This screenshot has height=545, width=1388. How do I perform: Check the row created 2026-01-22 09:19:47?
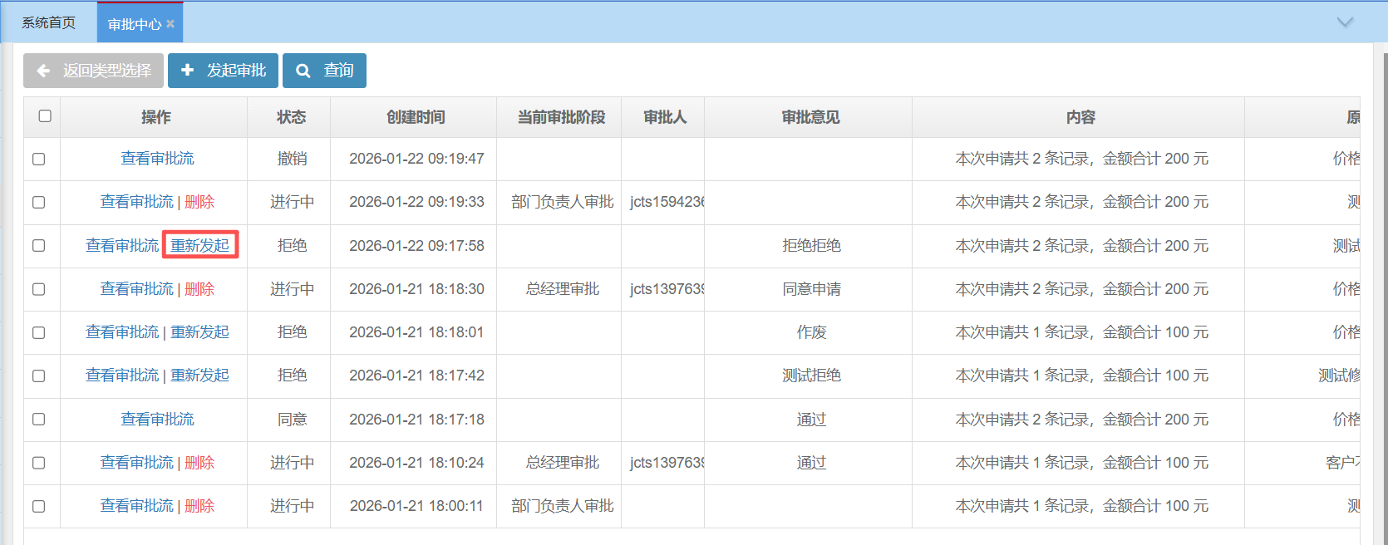pyautogui.click(x=39, y=159)
